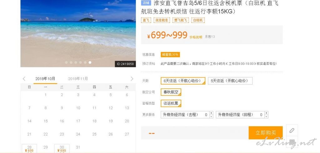Go to next month arrow
Screen dimensions: 320x153
tap(132, 79)
